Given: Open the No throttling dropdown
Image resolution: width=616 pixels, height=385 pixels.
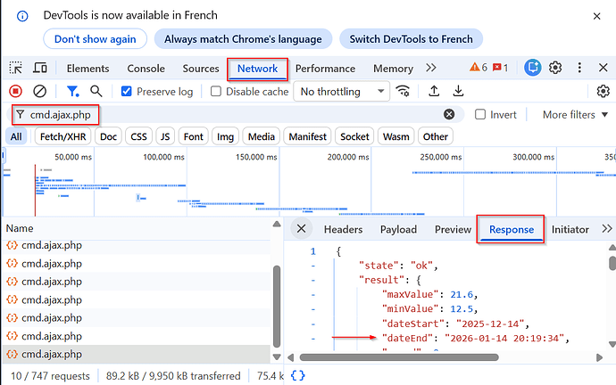Looking at the screenshot, I should click(343, 91).
